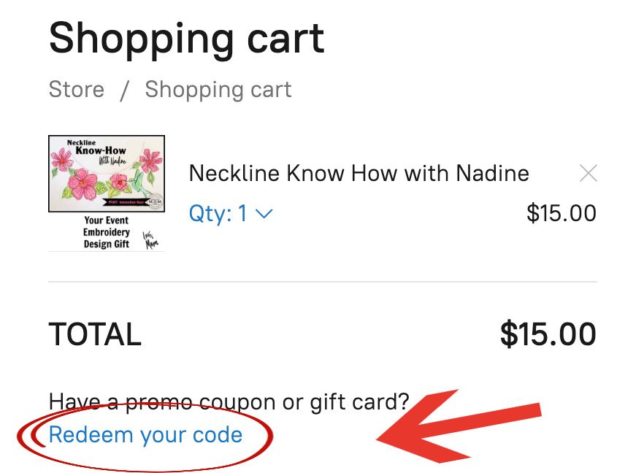Click the TOTAL label

tap(95, 335)
